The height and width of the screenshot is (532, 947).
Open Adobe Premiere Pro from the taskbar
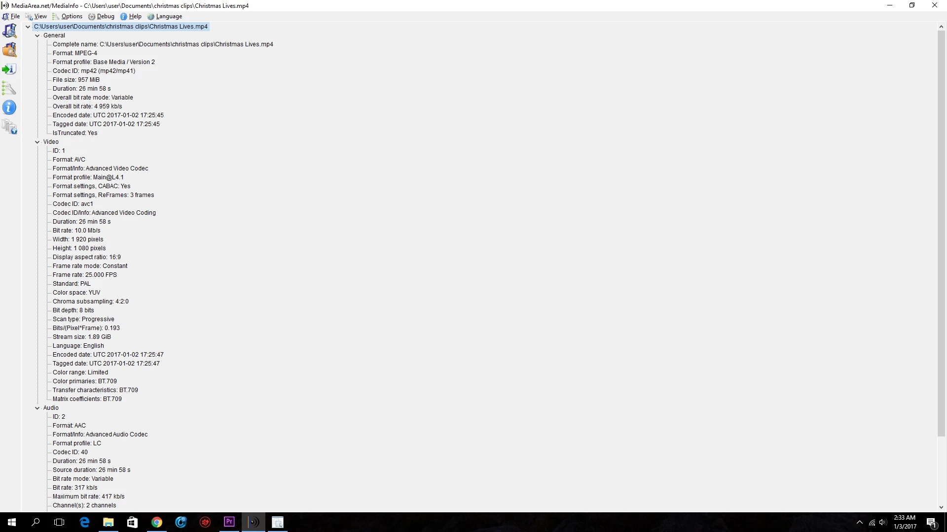coord(229,522)
